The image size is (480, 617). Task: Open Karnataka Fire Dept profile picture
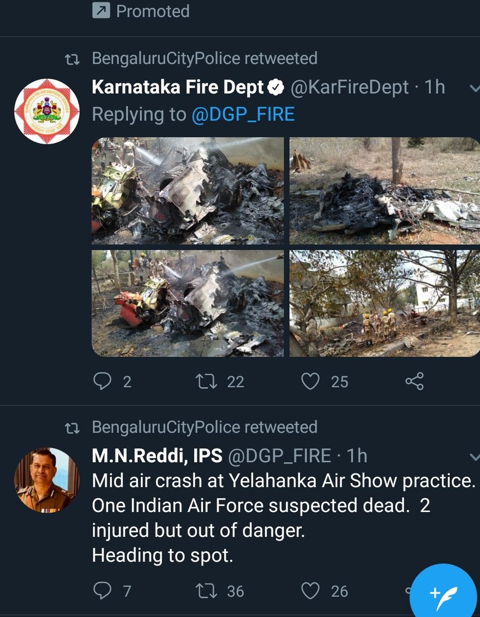tap(46, 111)
